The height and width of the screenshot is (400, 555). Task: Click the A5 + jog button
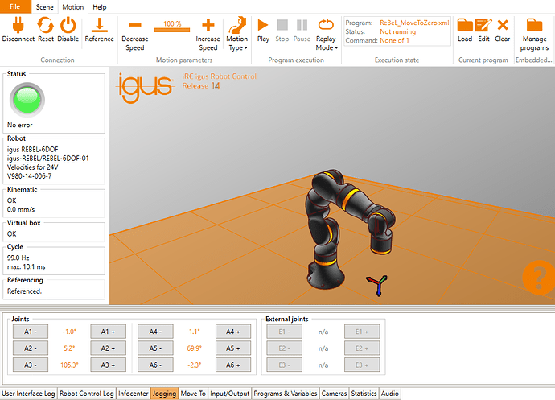pyautogui.click(x=233, y=348)
